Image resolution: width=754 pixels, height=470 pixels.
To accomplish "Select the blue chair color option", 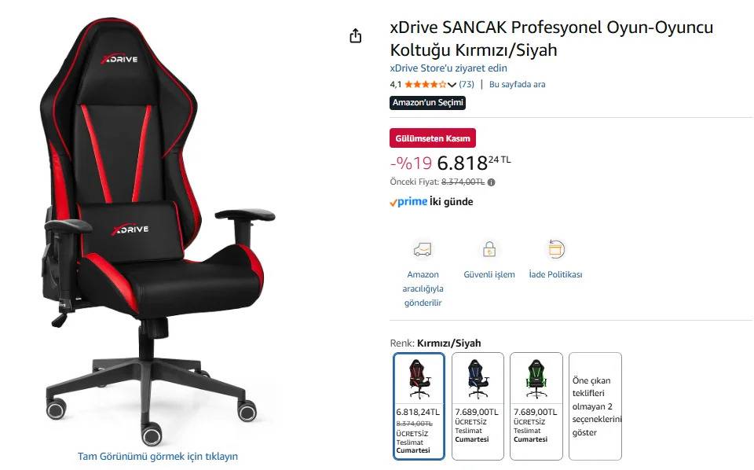I will pyautogui.click(x=478, y=406).
